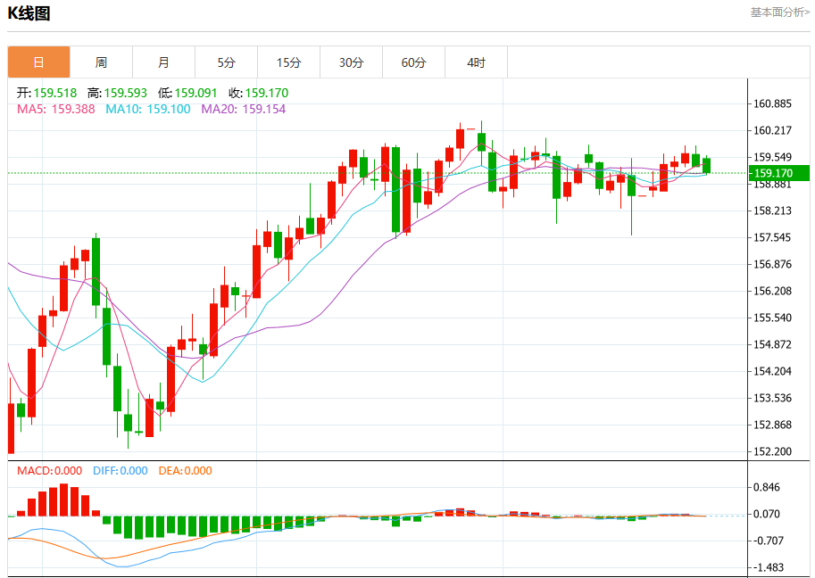This screenshot has height=578, width=815.
Task: Click the green 159.170 current price tag
Action: click(x=778, y=173)
